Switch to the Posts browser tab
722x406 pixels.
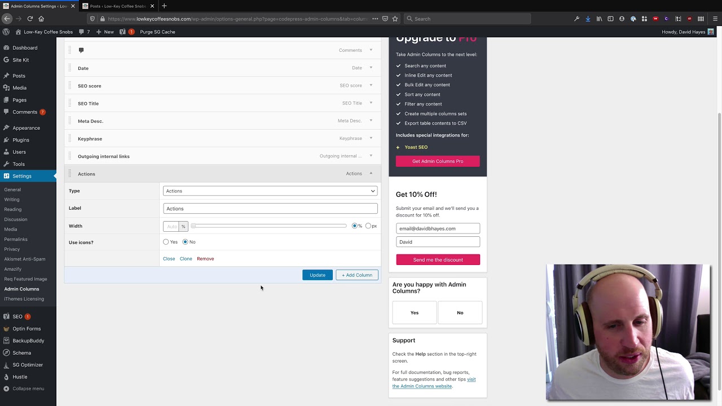coord(118,6)
